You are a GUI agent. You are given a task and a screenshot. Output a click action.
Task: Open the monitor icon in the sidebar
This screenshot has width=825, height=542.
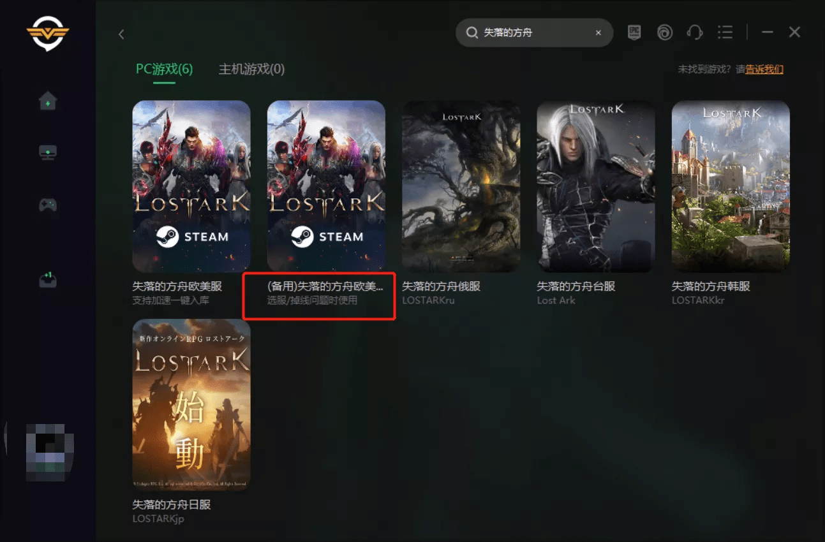point(48,152)
